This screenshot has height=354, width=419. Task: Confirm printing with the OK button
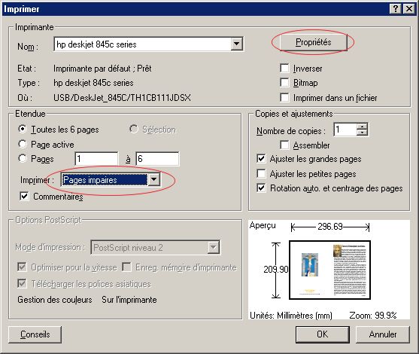pyautogui.click(x=323, y=334)
